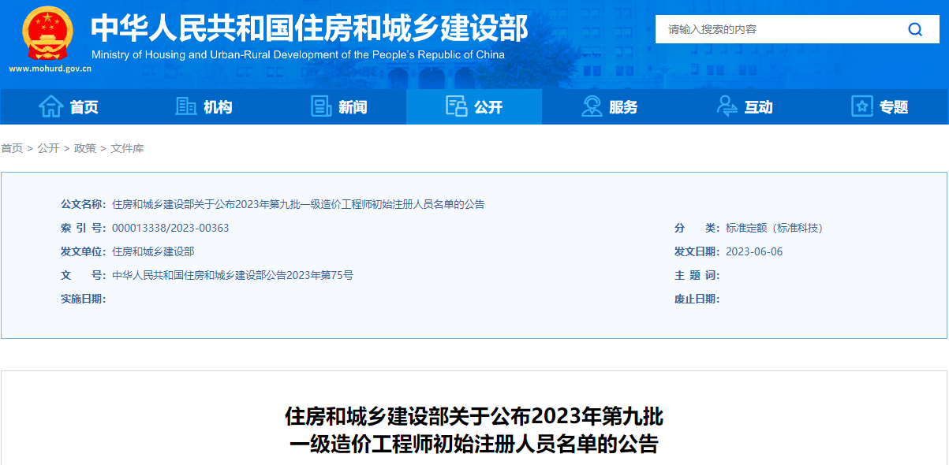Open the 首页 navigation tab
Screen dimensions: 949x465
[x=68, y=106]
